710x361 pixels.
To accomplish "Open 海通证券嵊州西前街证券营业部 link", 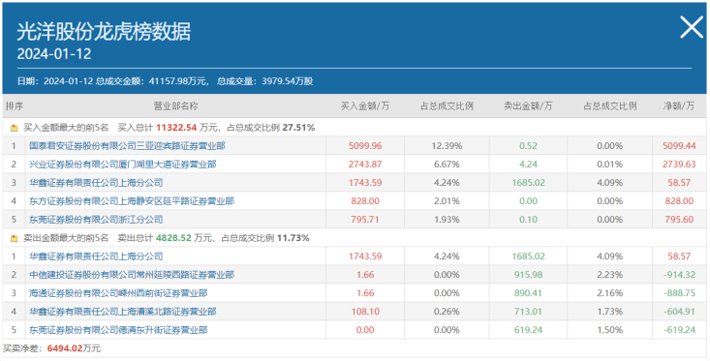I will [118, 293].
